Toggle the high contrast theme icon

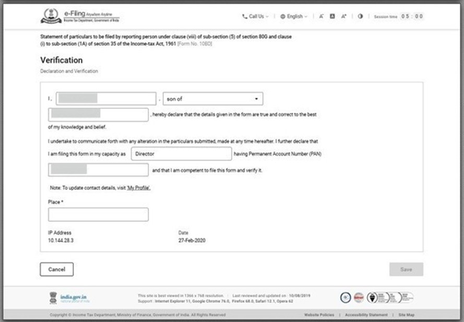(x=360, y=16)
